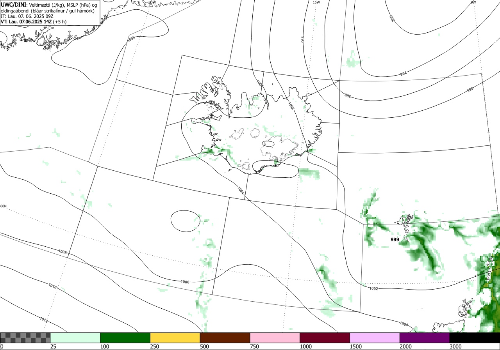The image size is (500, 350).
Task: Pick the dark red 1000–1500 legend swatch
Action: pyautogui.click(x=325, y=338)
